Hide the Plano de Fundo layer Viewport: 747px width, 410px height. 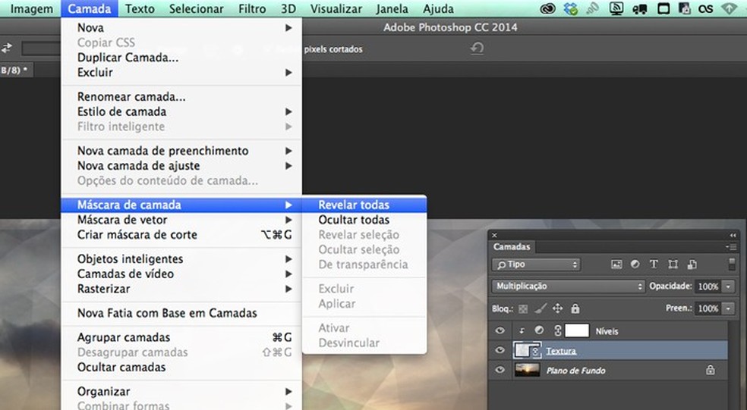[x=500, y=370]
